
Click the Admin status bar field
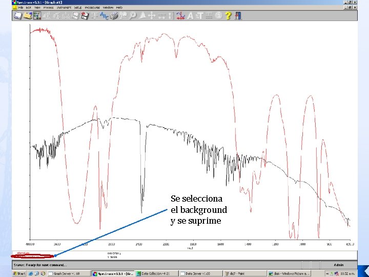point(339,265)
